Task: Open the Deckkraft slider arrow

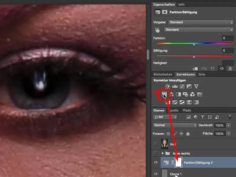Action: click(228, 125)
